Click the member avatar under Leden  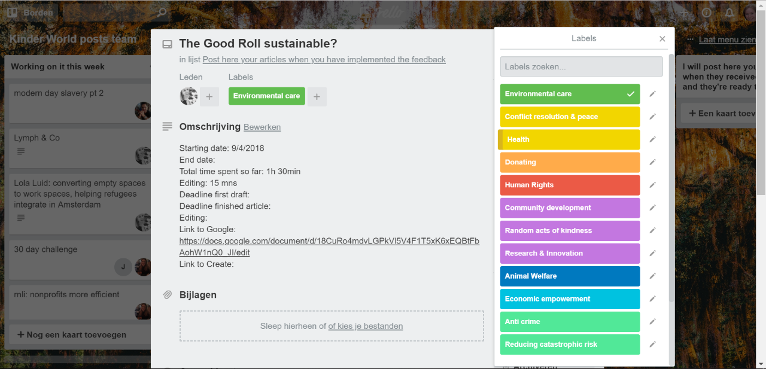[189, 96]
